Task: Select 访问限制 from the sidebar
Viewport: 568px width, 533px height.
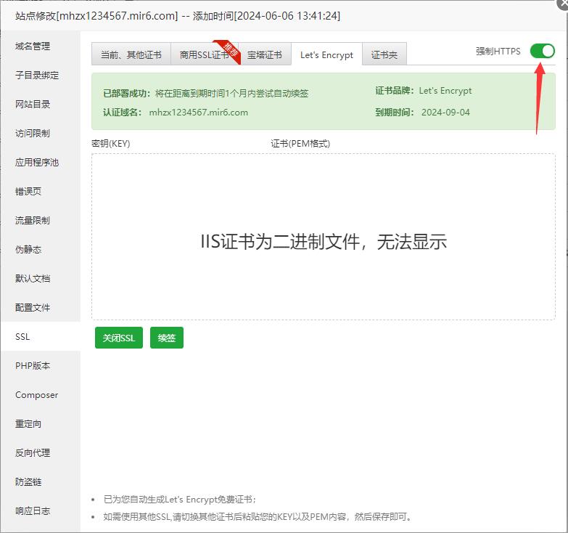Action: click(33, 134)
